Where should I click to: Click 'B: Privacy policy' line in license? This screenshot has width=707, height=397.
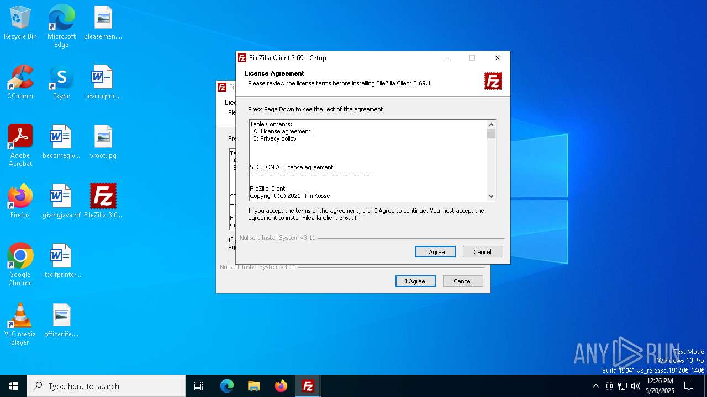pos(275,138)
